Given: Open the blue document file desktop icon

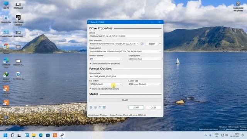Looking at the screenshot, I should click(18, 76).
